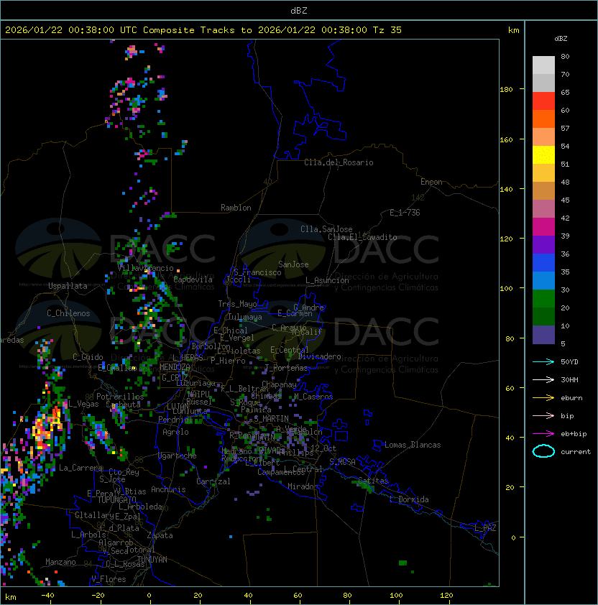The height and width of the screenshot is (605, 598).
Task: Click the Clla.SanJose map label
Action: [326, 229]
